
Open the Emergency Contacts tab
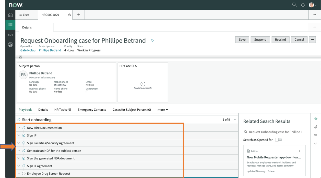tap(92, 110)
